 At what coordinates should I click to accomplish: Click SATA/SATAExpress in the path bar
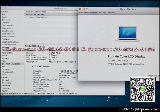pos(46,94)
